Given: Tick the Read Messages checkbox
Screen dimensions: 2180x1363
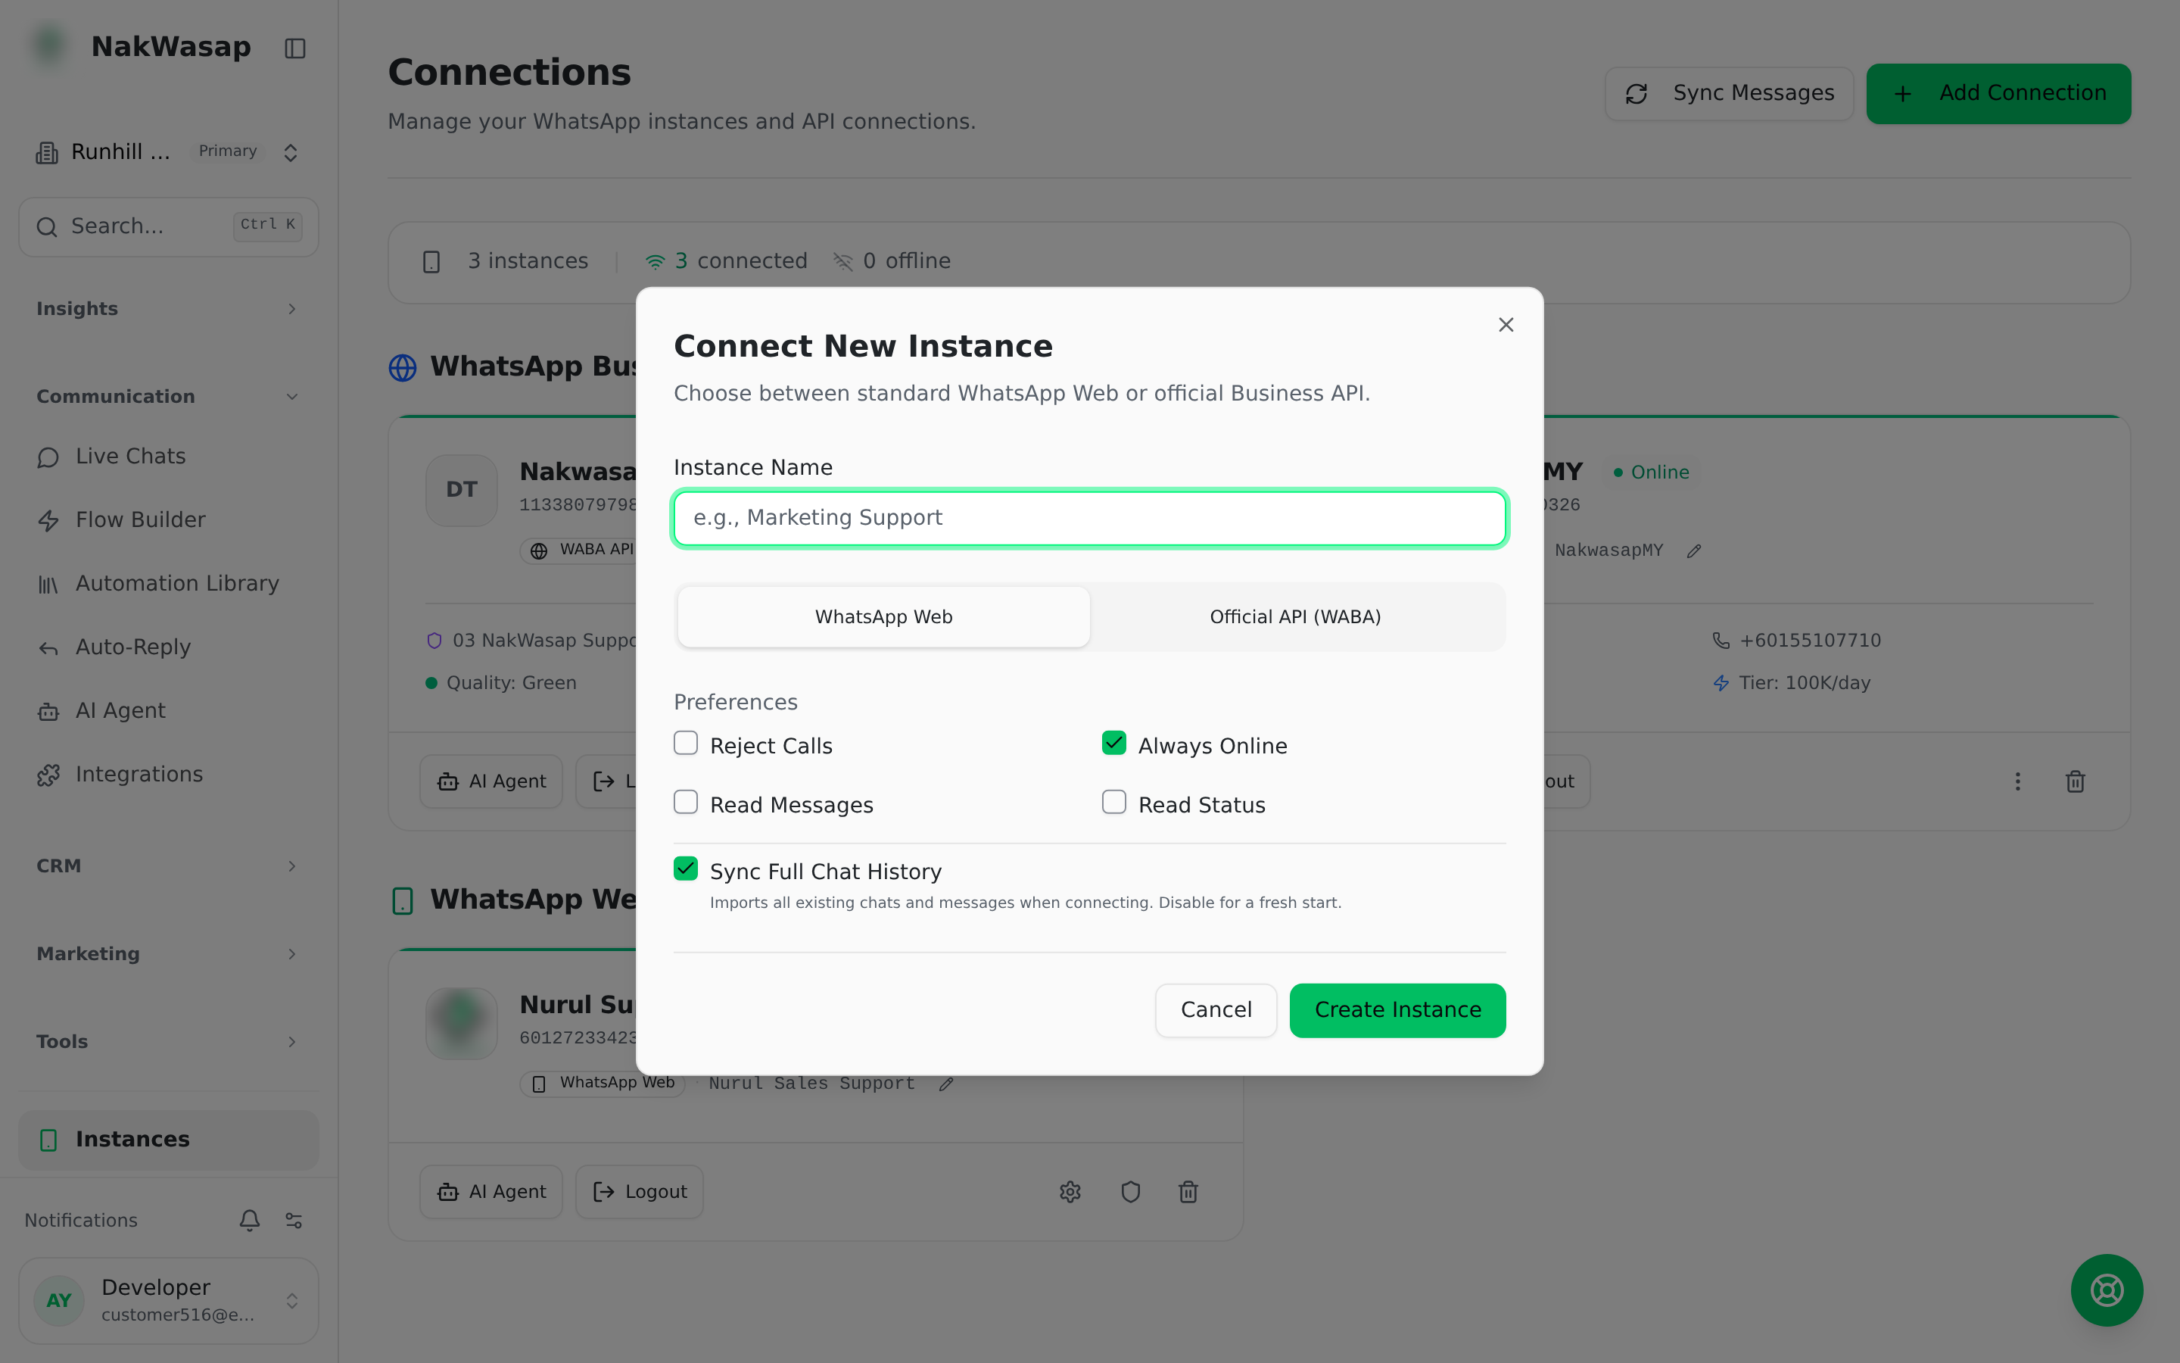Looking at the screenshot, I should 686,803.
